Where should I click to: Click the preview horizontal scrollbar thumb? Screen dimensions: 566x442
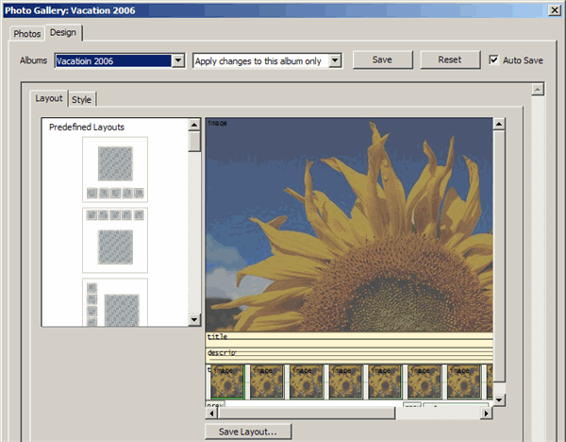[x=307, y=413]
